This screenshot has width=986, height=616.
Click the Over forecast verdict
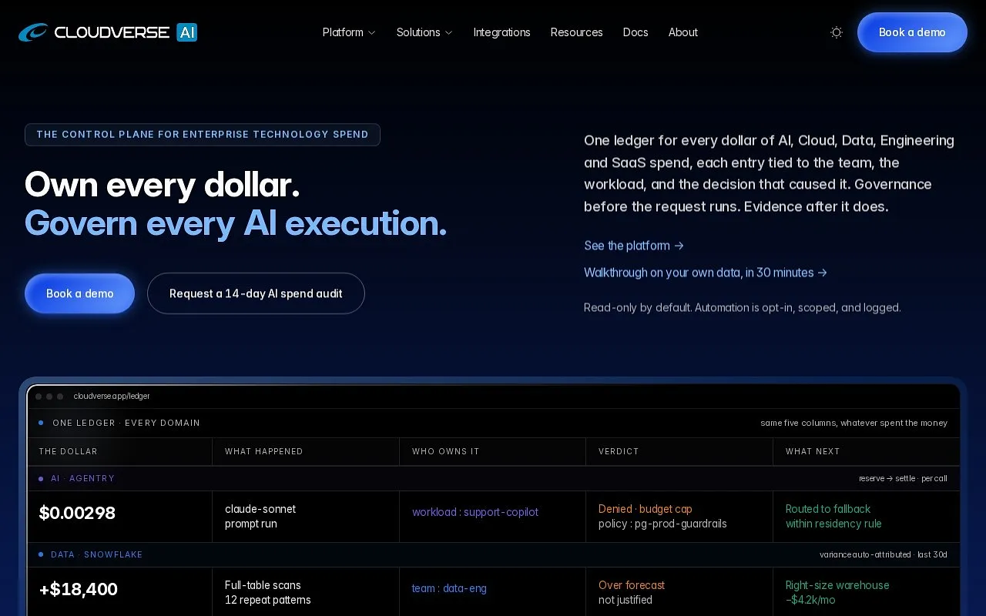(x=632, y=585)
